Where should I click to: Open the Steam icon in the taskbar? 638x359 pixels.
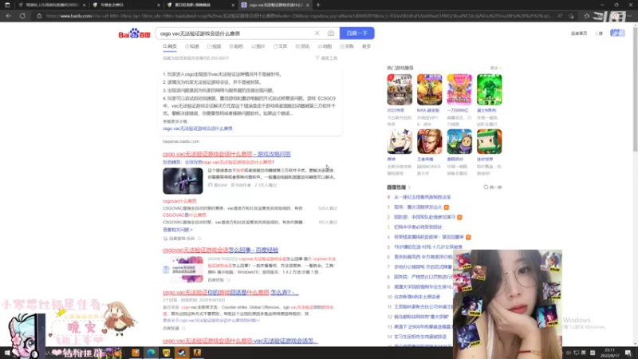(182, 353)
